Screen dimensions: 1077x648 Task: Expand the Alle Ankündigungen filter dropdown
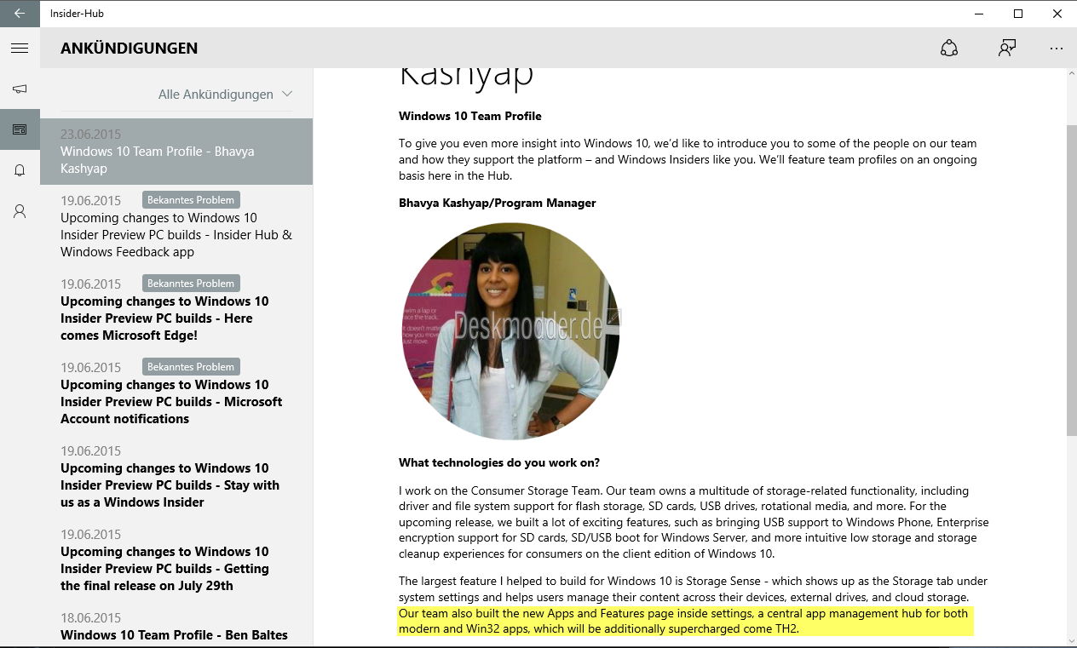225,94
